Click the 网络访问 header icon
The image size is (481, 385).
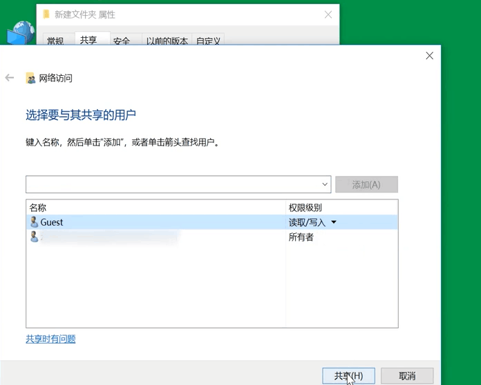pos(30,79)
